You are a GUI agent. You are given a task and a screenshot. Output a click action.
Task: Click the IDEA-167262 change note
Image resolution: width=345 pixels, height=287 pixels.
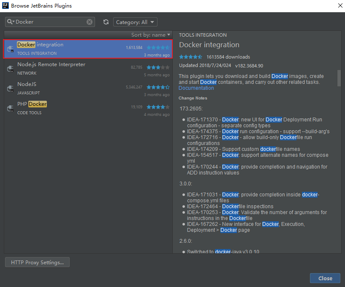coord(246,227)
